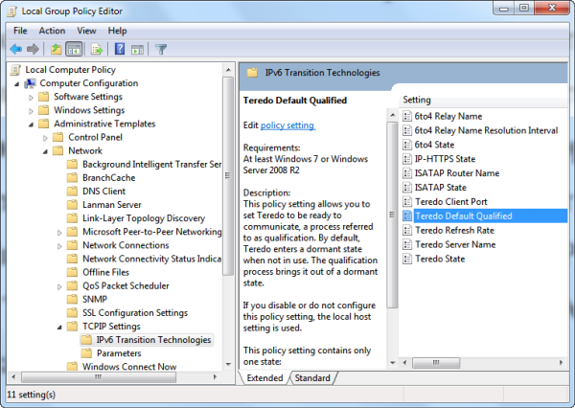This screenshot has width=575, height=408.
Task: Click the SNMP folder icon
Action: pos(72,299)
